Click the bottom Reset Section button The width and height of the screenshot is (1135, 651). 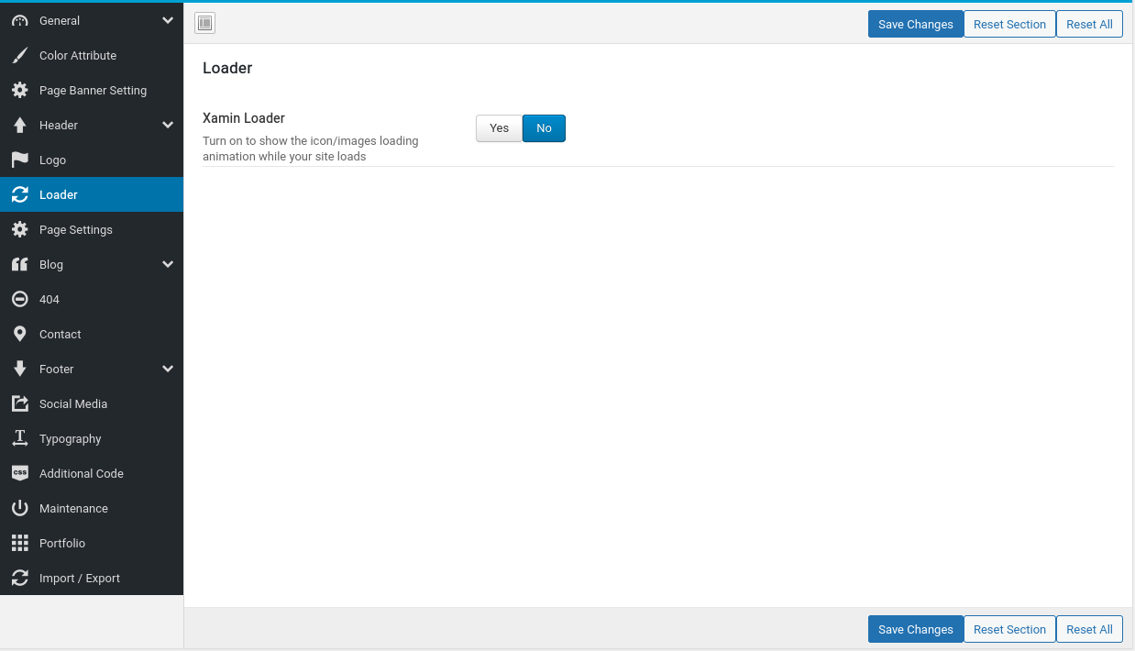click(1009, 629)
